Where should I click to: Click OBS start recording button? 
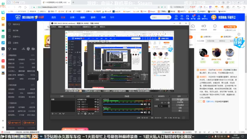coord(180,102)
